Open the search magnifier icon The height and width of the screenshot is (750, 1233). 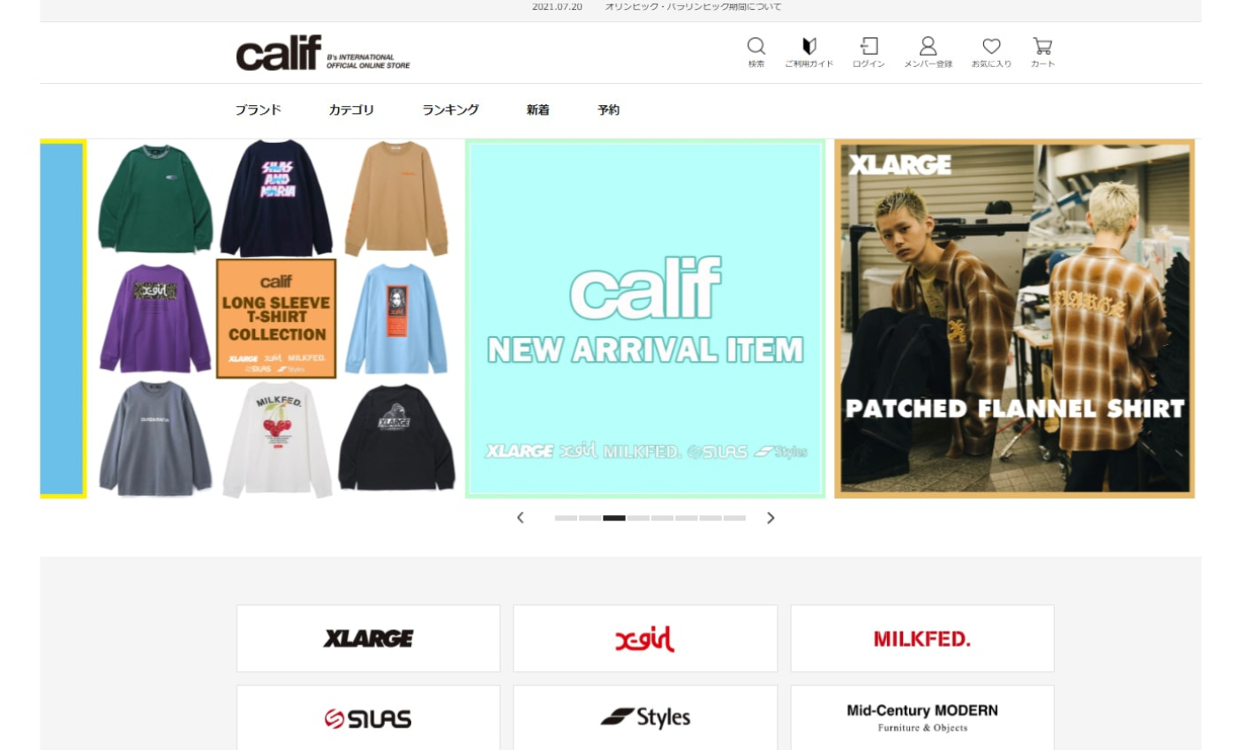click(756, 52)
